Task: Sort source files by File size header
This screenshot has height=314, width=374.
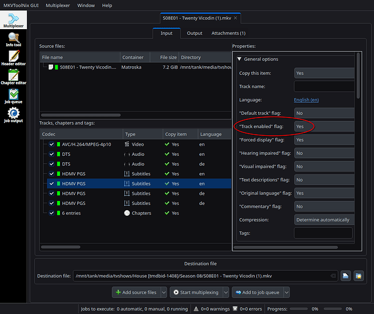Action: coord(164,58)
